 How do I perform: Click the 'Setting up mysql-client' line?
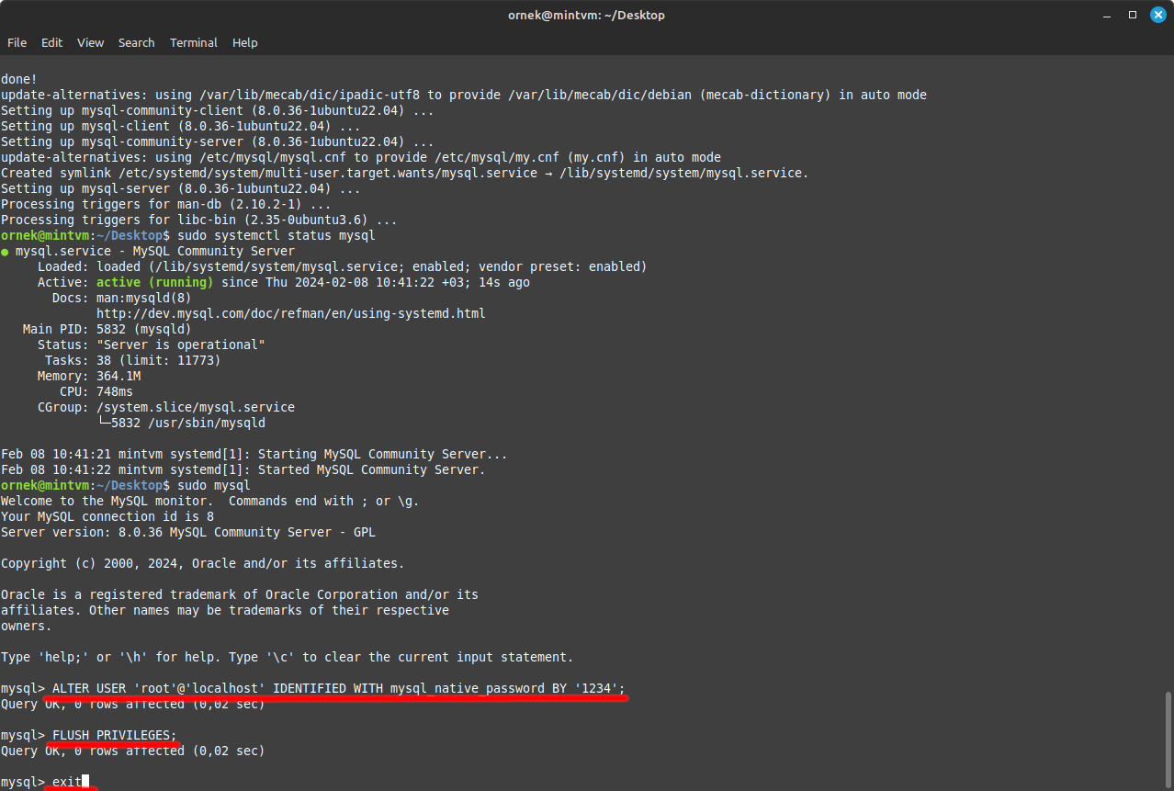click(181, 126)
